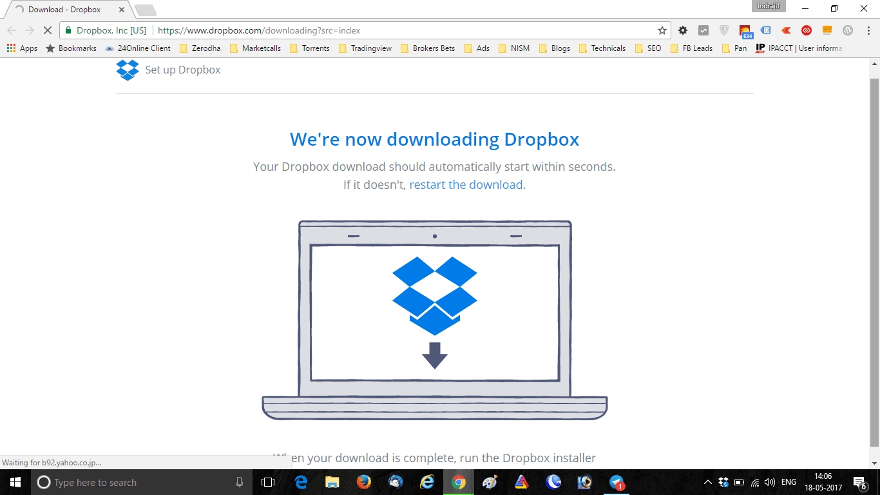Open the Torrents bookmarks folder

pyautogui.click(x=314, y=48)
